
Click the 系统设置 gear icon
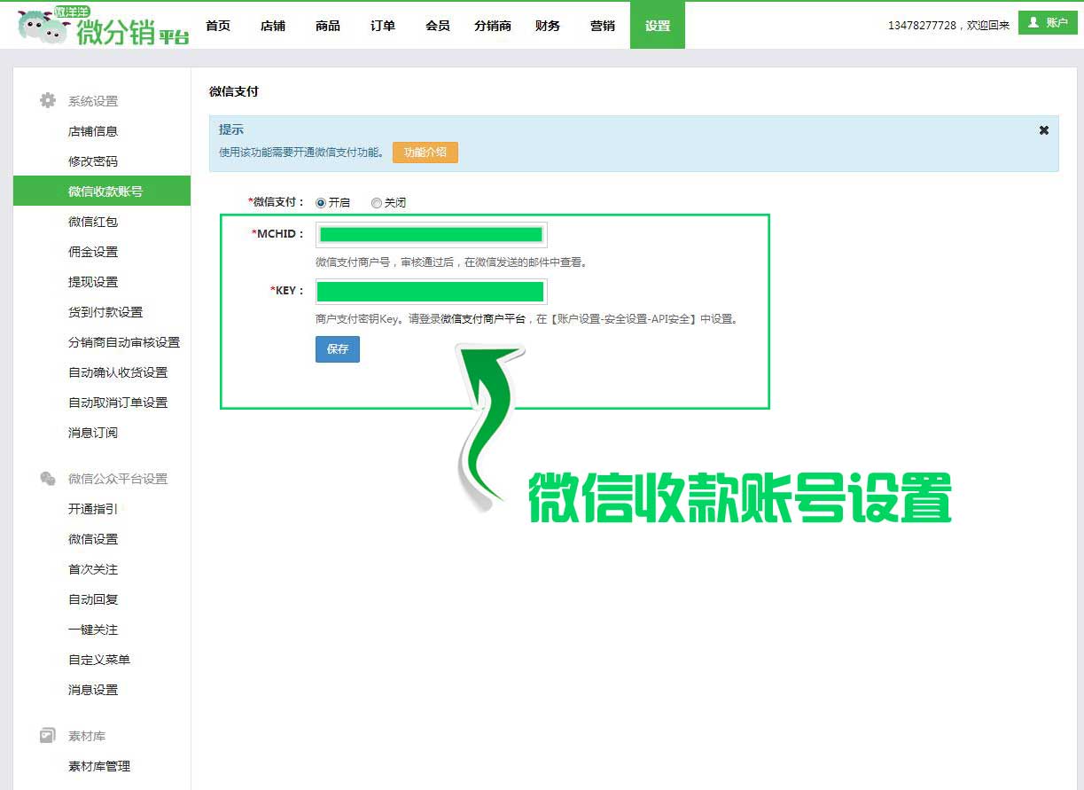48,101
